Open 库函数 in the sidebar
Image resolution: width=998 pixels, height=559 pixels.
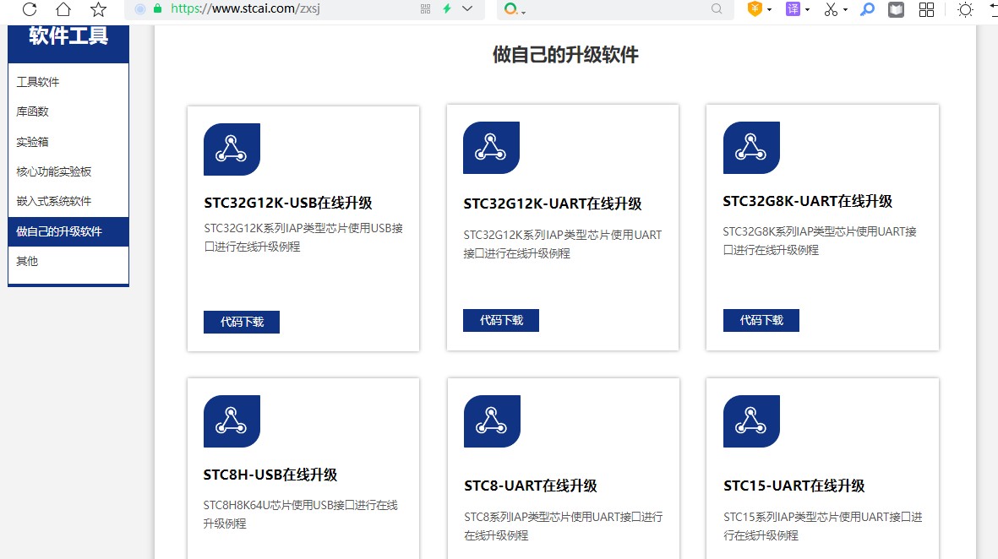click(x=32, y=111)
